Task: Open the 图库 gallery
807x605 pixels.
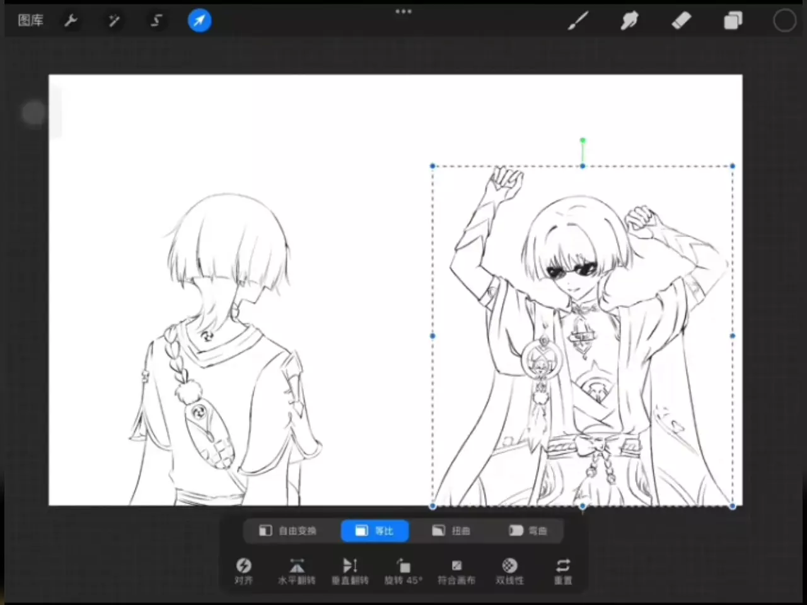Action: [x=30, y=21]
